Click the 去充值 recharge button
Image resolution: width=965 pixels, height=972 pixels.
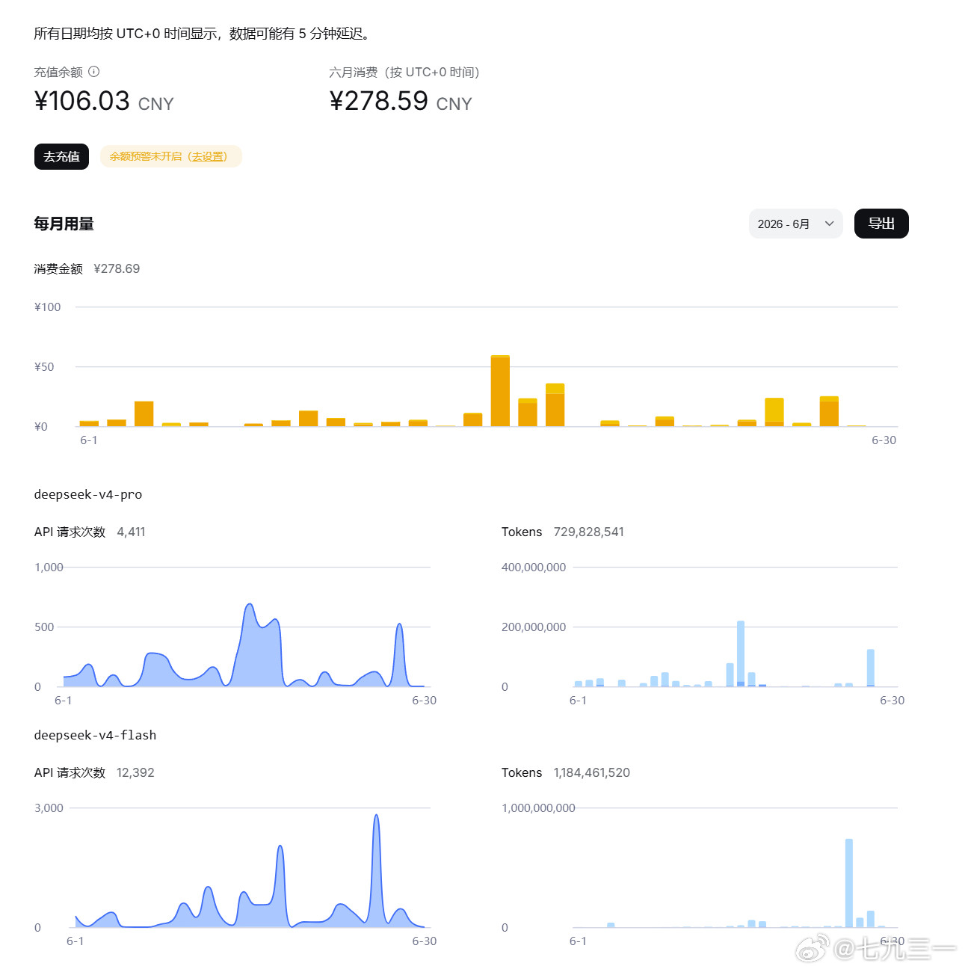click(61, 156)
